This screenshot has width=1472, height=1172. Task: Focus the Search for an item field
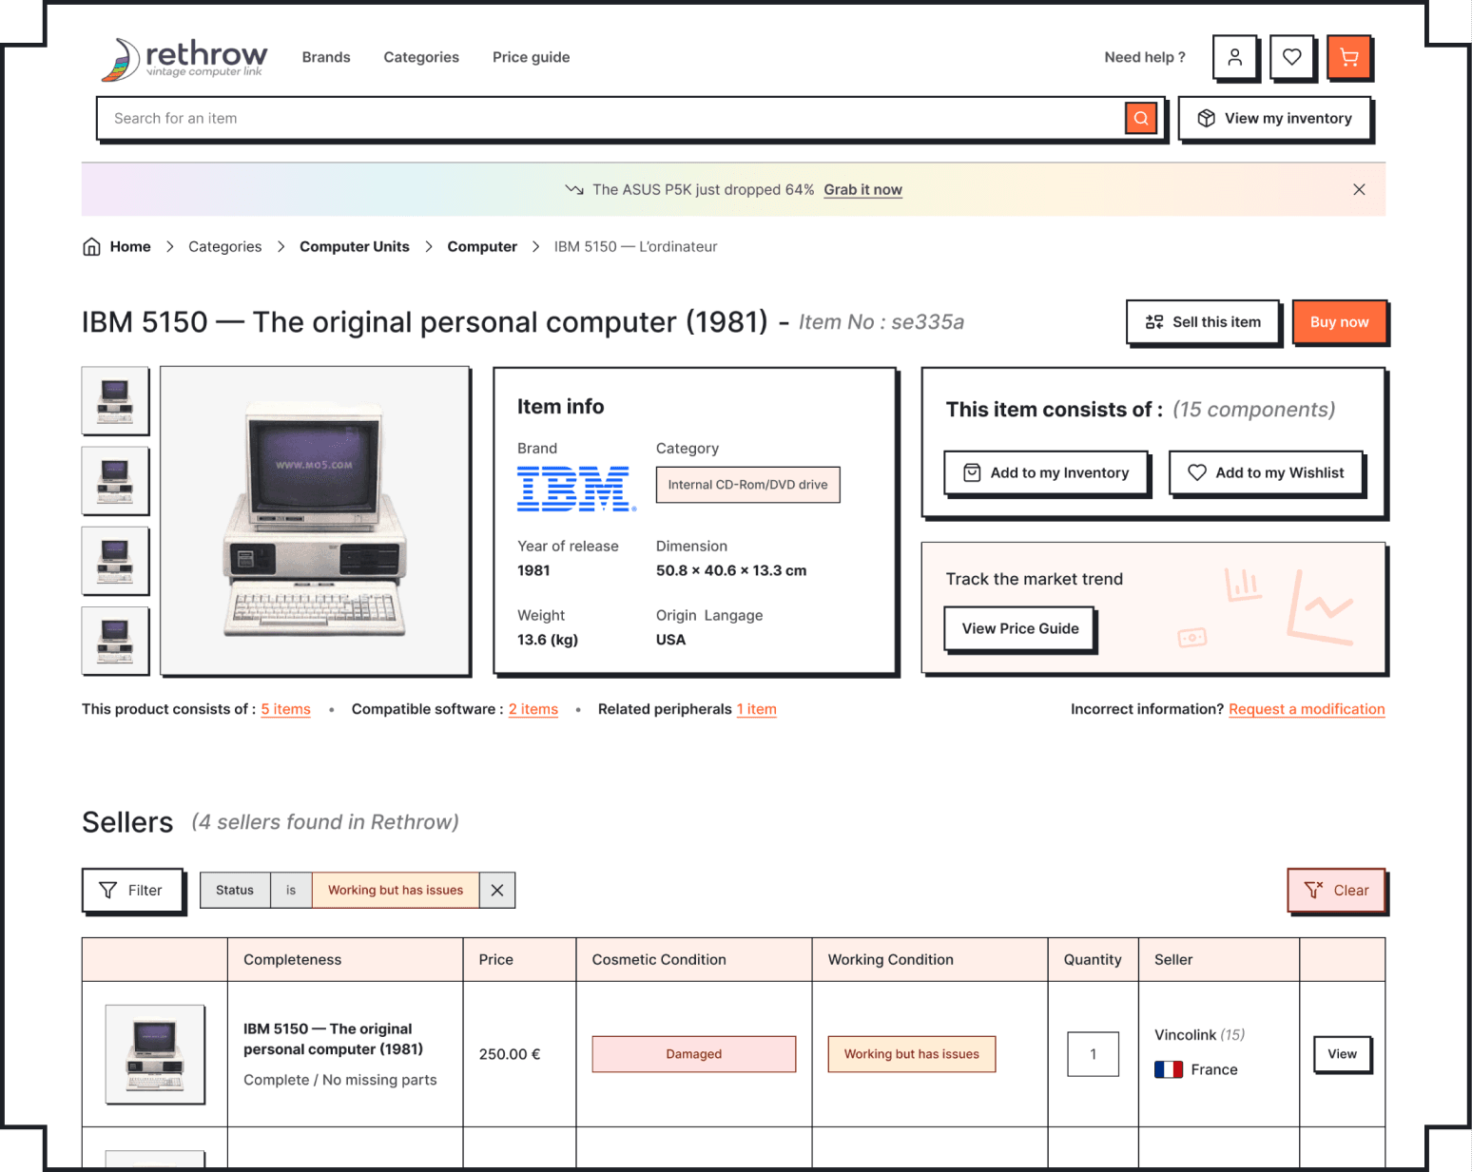coord(610,118)
